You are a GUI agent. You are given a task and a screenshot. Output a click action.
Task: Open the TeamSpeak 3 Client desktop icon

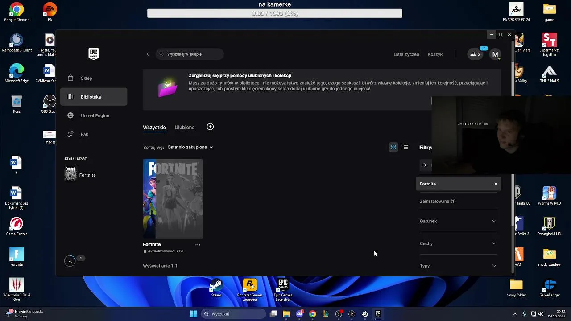tap(17, 43)
